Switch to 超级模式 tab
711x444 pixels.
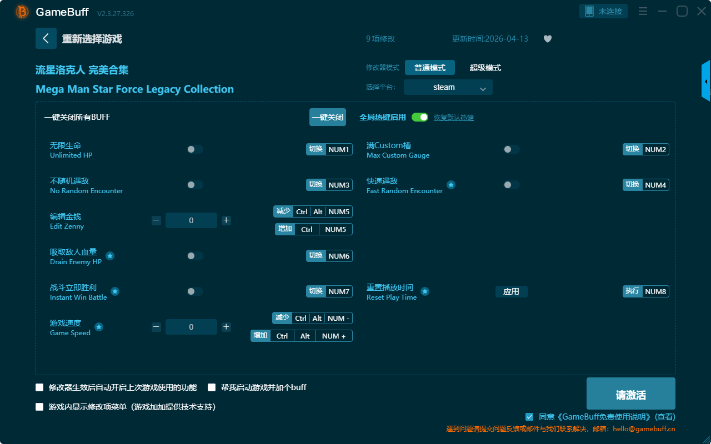(485, 68)
